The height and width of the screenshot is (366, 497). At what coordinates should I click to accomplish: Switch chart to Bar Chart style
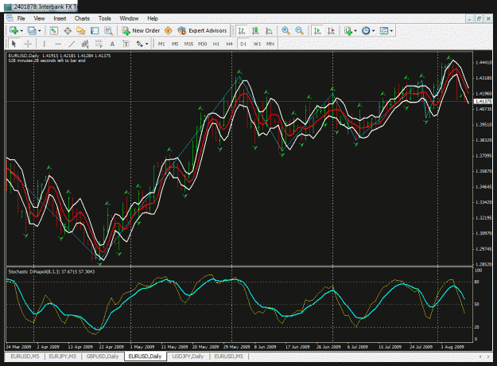242,30
